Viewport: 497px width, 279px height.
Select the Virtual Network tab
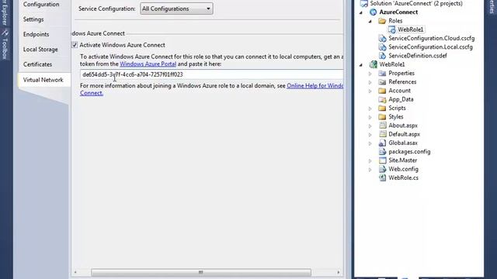tap(43, 80)
